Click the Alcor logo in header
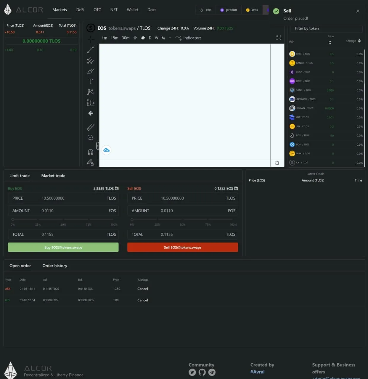The width and height of the screenshot is (368, 379). (x=24, y=10)
